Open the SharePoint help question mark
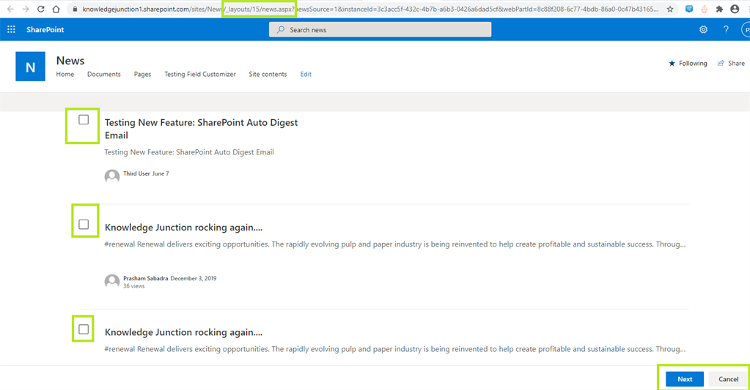 click(726, 29)
